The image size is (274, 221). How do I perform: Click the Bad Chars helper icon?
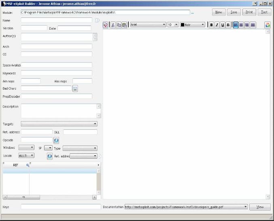click(75, 89)
